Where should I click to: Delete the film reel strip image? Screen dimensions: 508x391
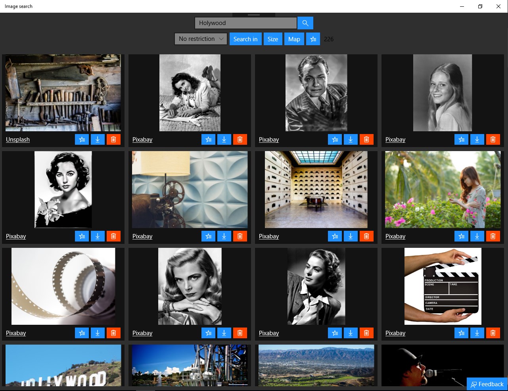click(x=113, y=333)
